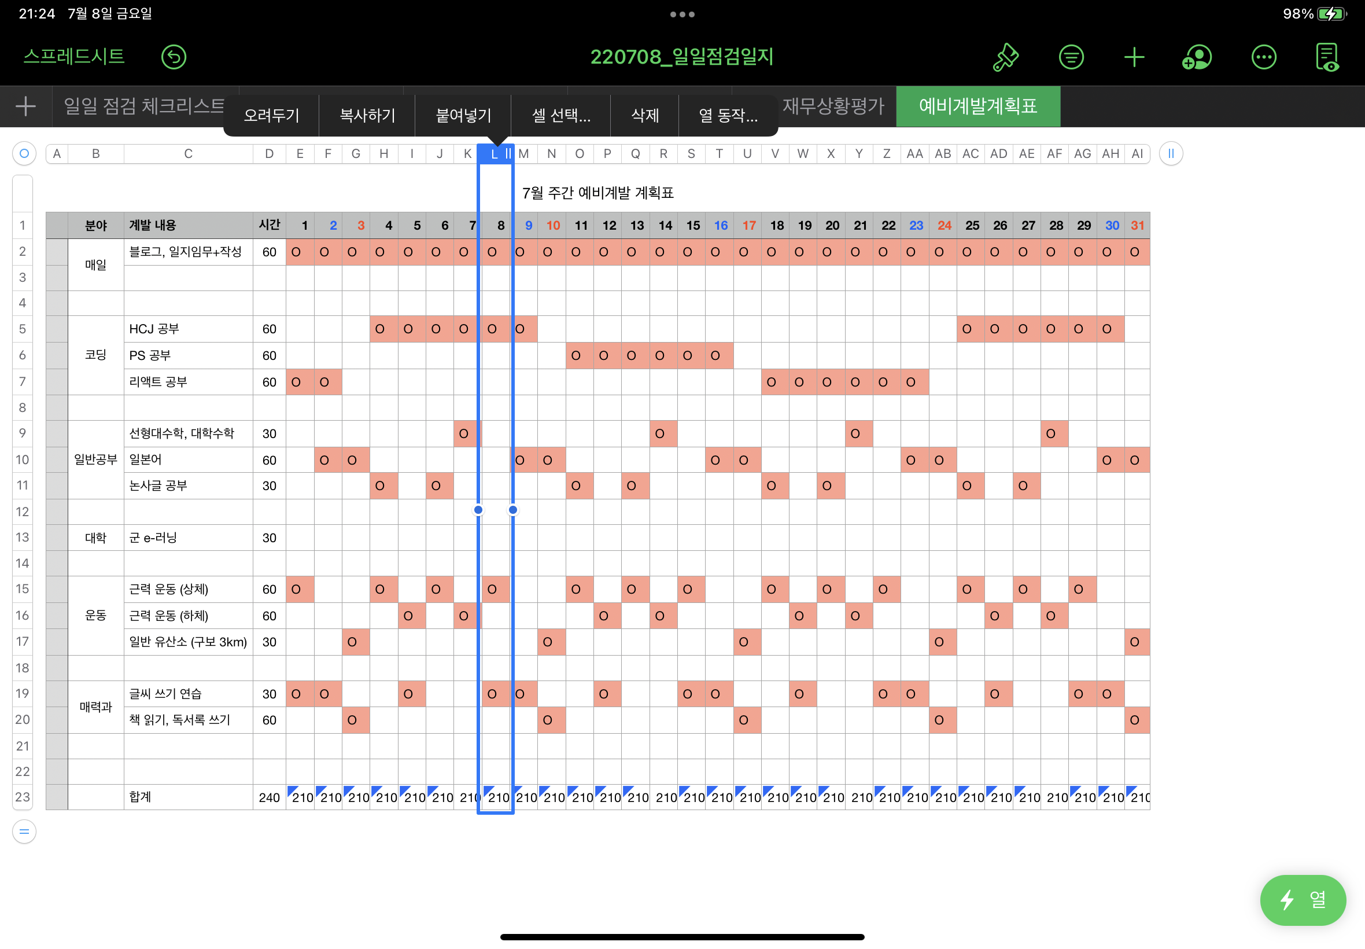Open the organize/filter icon
The image size is (1365, 949).
pos(1071,57)
